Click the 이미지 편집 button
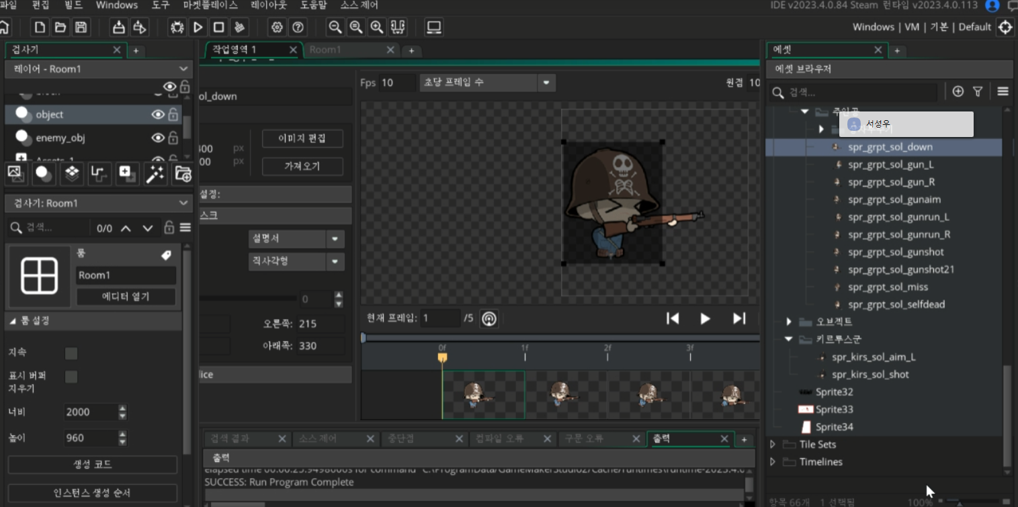 (302, 139)
